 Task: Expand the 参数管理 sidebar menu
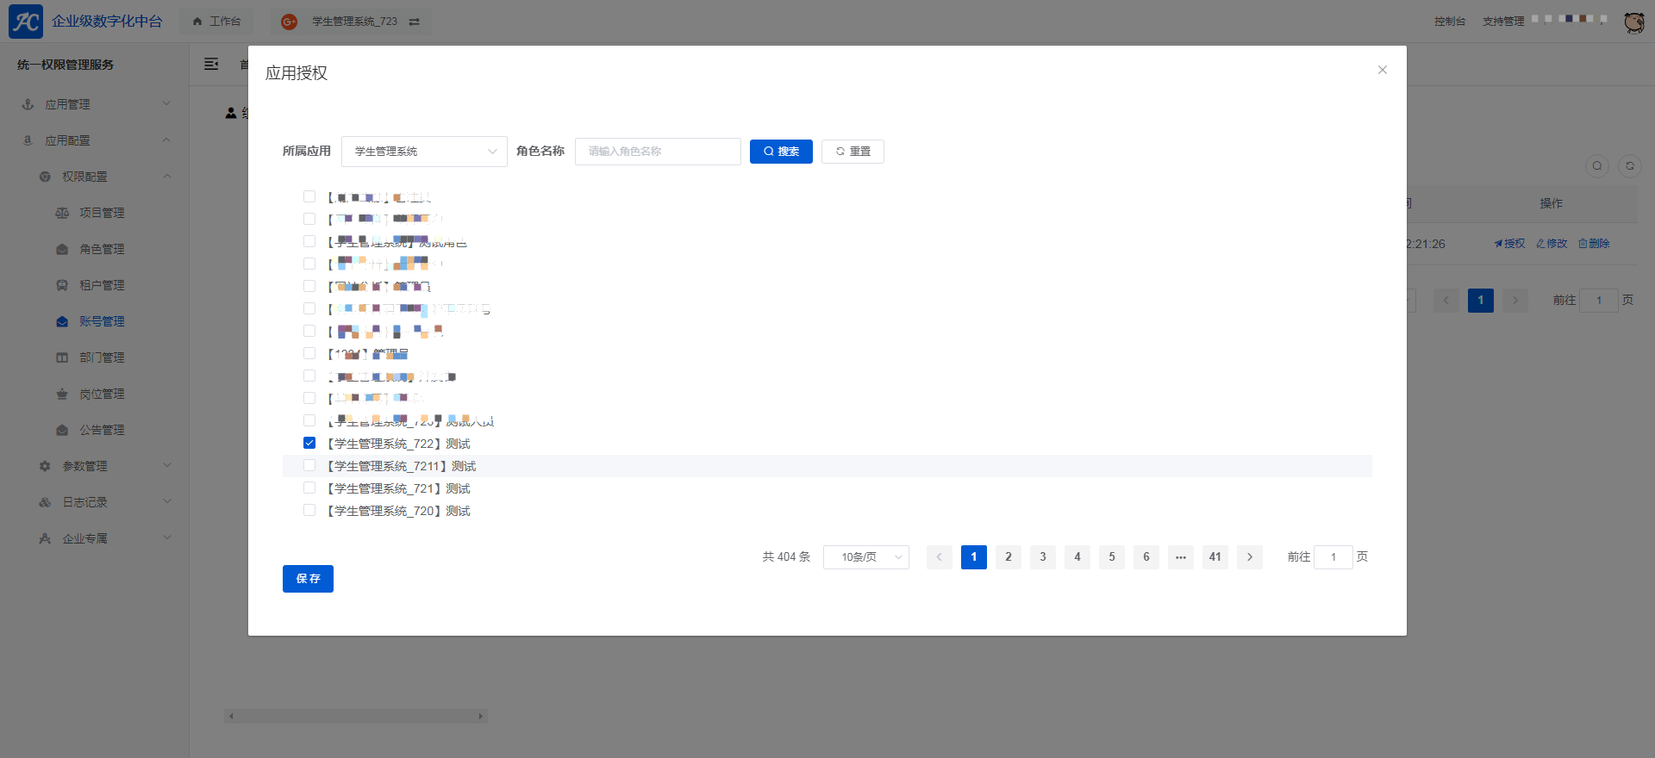coord(85,466)
